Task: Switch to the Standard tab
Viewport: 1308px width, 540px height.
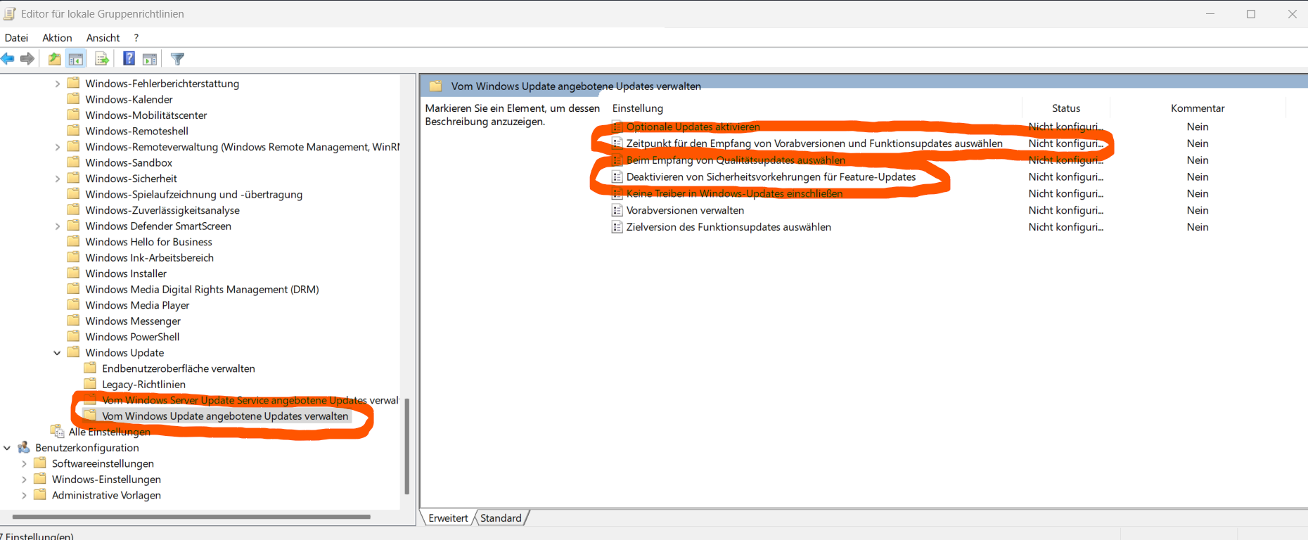Action: [501, 518]
